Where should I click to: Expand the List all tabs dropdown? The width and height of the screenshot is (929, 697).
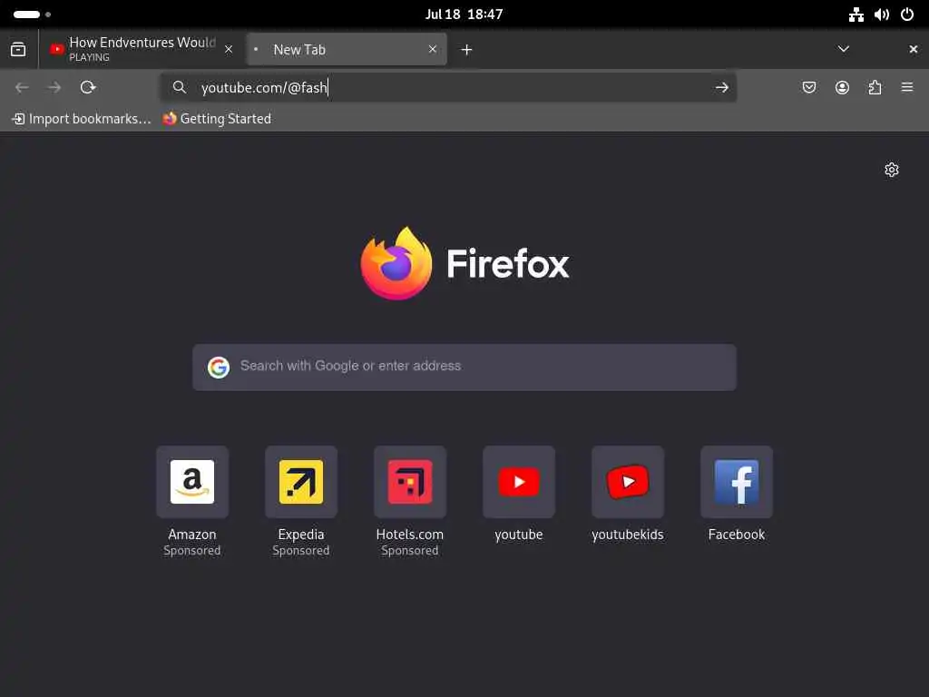(x=843, y=49)
